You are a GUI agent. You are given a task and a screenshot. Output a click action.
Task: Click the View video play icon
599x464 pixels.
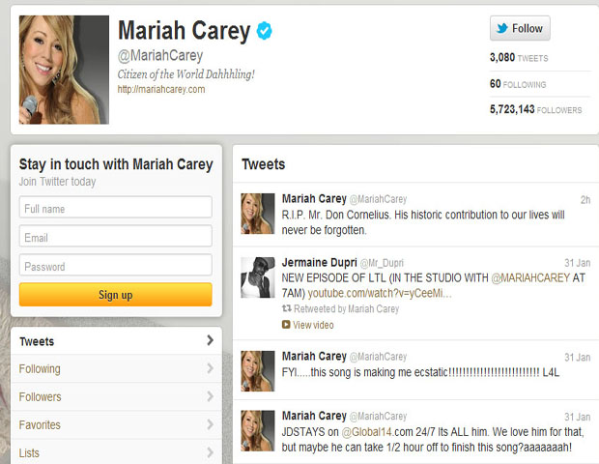pos(286,325)
